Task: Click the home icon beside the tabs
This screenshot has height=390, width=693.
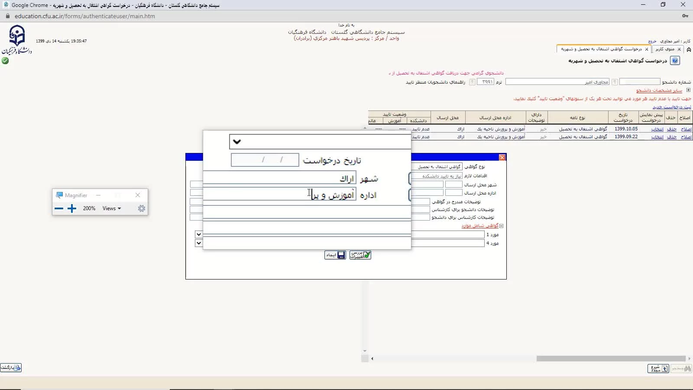Action: pyautogui.click(x=689, y=49)
